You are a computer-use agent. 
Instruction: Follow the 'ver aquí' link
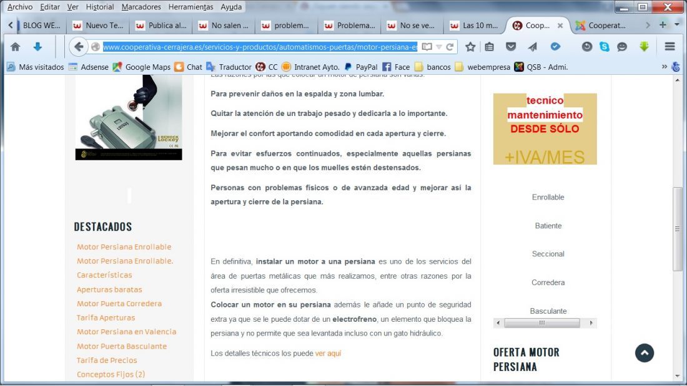pyautogui.click(x=328, y=354)
